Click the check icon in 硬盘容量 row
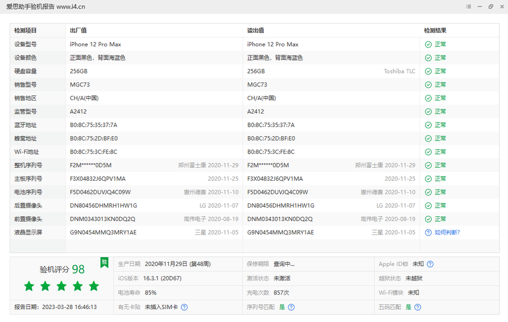Image resolution: width=508 pixels, height=322 pixels. pos(428,71)
